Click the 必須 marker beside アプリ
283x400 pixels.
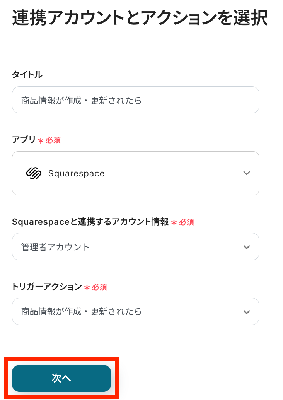tap(53, 140)
